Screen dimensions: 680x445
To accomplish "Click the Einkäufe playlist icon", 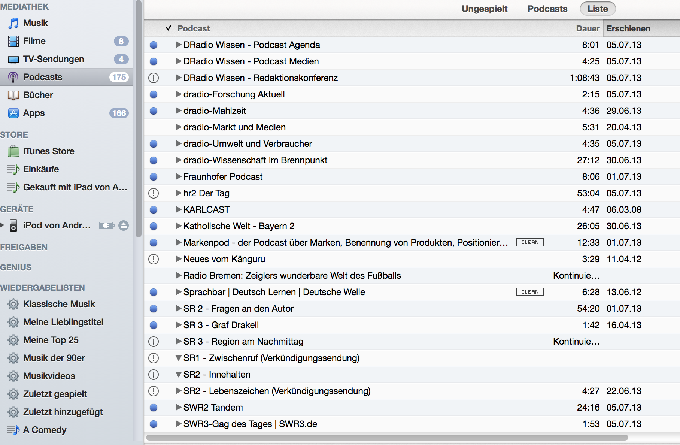I will pyautogui.click(x=13, y=169).
